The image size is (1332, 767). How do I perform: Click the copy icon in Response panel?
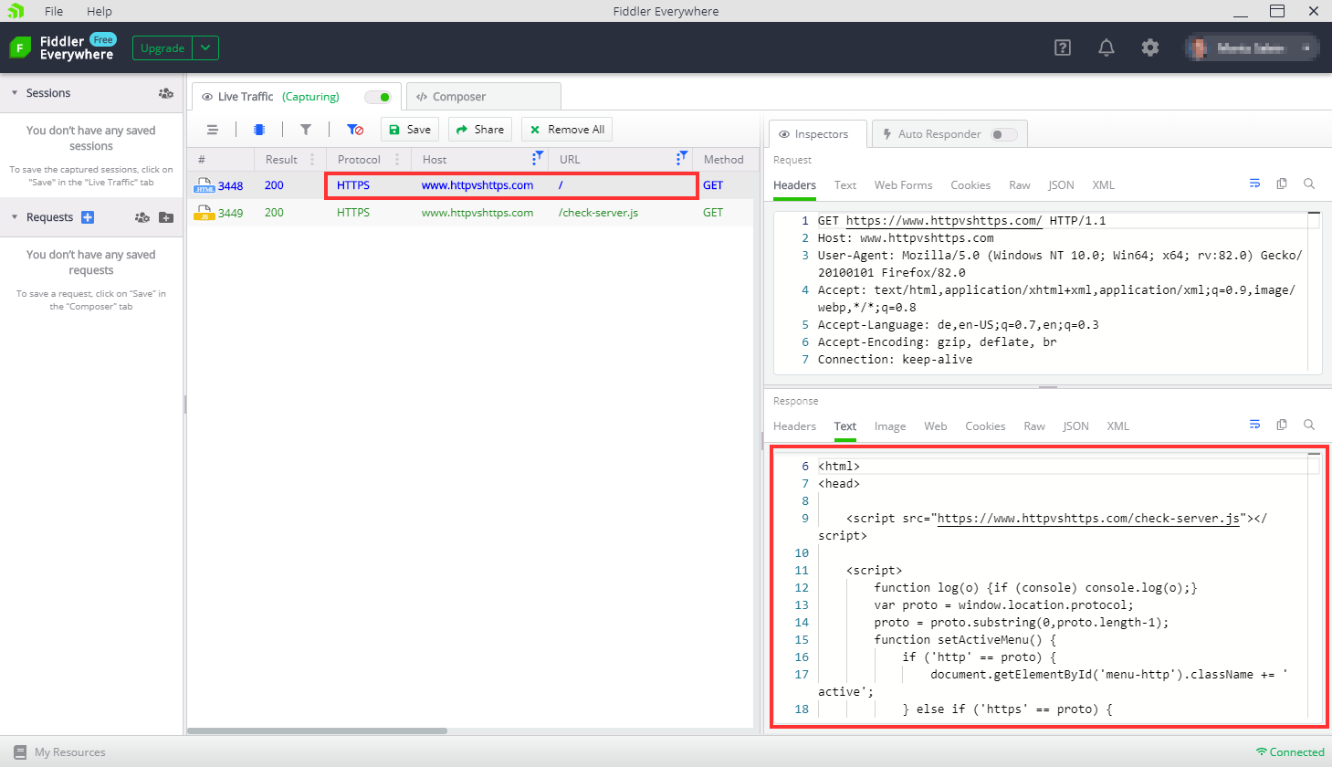(x=1281, y=425)
